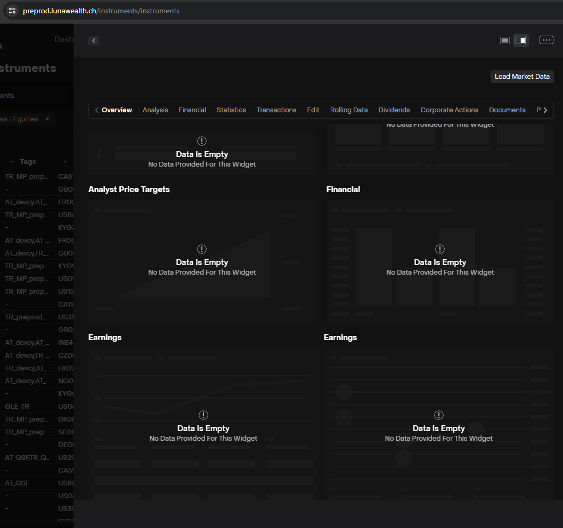Open the Tags column dropdown arrow
Screen dimensions: 563x528
coord(64,162)
